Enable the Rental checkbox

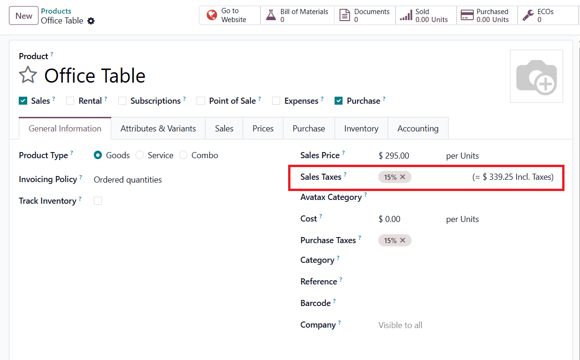71,100
